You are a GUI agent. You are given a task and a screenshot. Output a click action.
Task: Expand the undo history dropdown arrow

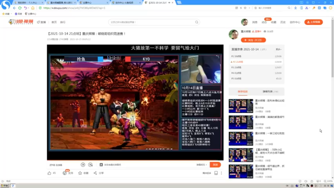point(28,8)
